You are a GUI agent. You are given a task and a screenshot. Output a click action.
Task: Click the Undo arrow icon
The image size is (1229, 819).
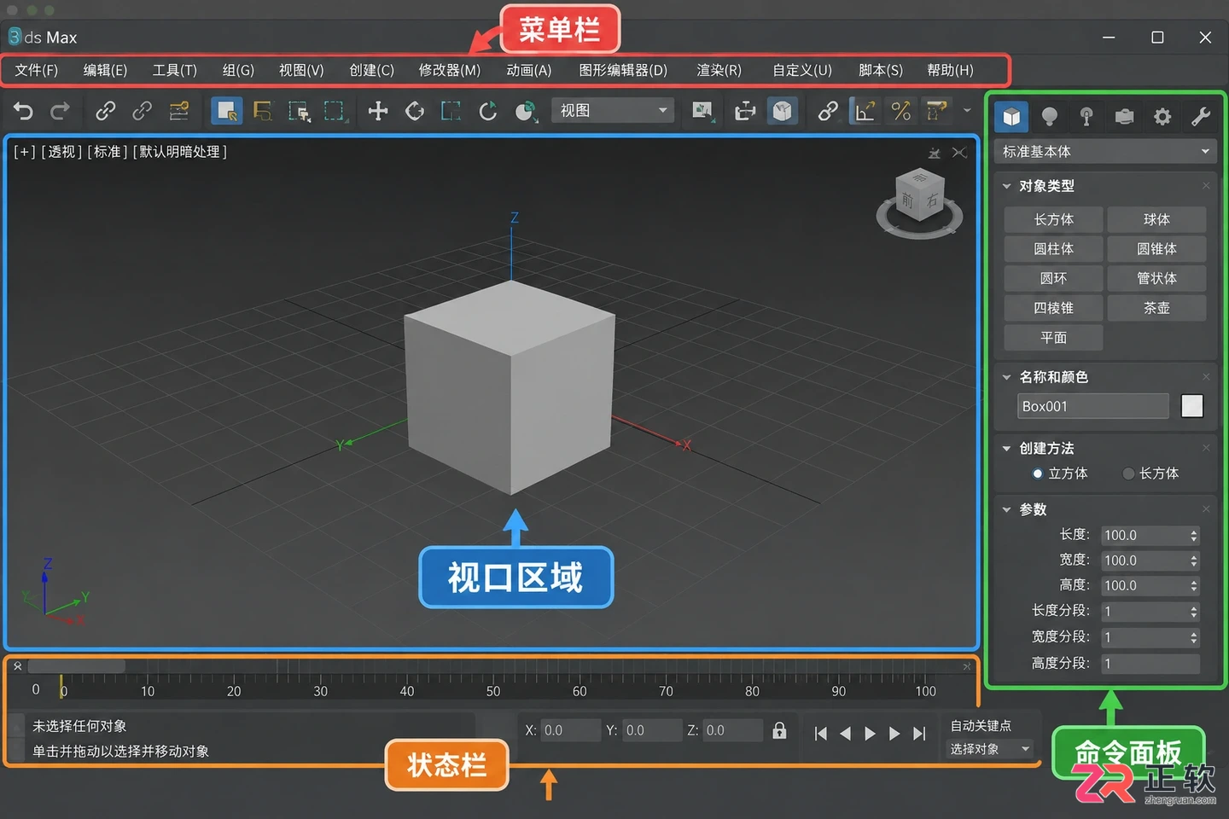tap(23, 111)
